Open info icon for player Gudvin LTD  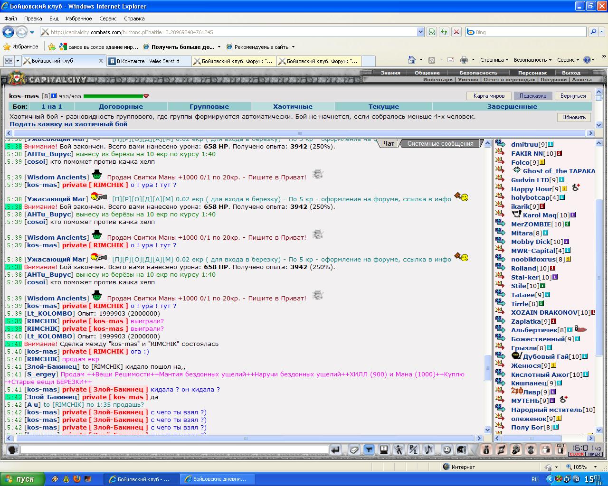pyautogui.click(x=561, y=180)
